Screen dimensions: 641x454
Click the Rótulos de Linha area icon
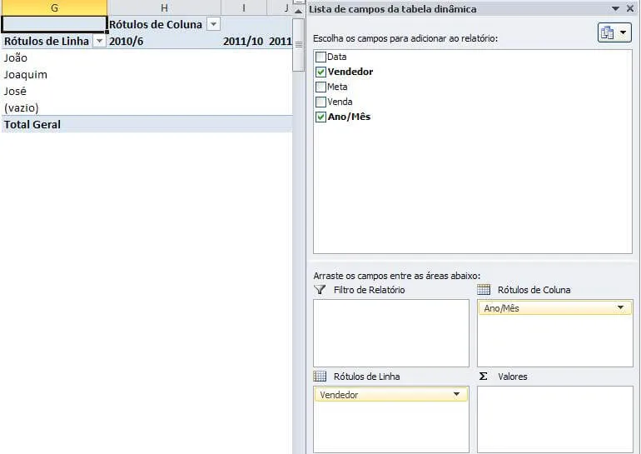pos(320,377)
